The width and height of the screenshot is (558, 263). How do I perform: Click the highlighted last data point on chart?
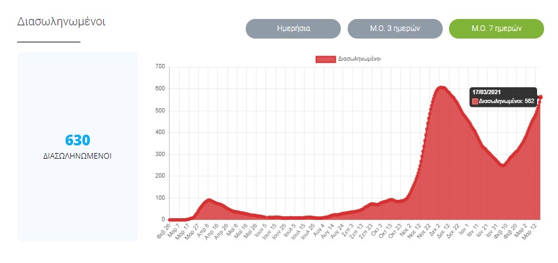[540, 97]
